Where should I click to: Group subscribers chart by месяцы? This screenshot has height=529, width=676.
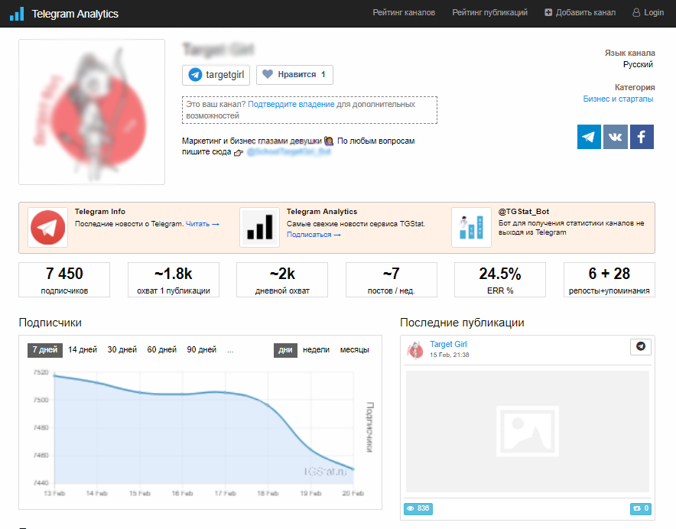click(x=354, y=350)
